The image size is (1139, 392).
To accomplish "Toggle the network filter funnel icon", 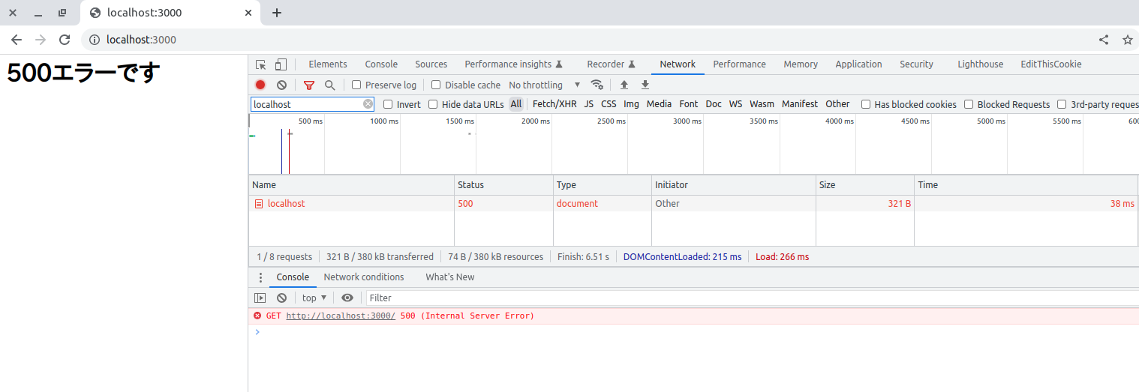I will (x=308, y=85).
